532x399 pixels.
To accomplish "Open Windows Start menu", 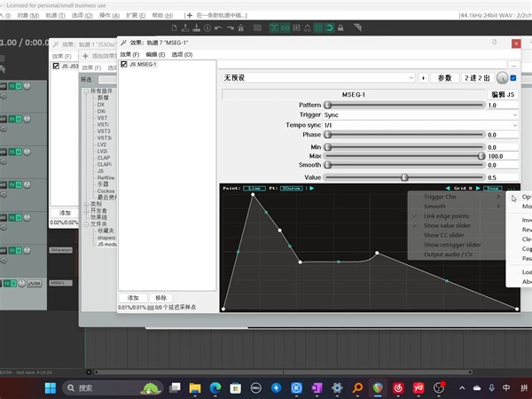I will (51, 387).
